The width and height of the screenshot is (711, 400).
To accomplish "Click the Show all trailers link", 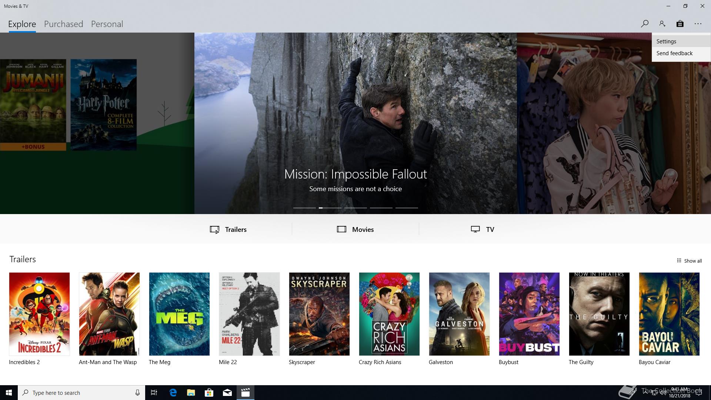I will point(689,261).
